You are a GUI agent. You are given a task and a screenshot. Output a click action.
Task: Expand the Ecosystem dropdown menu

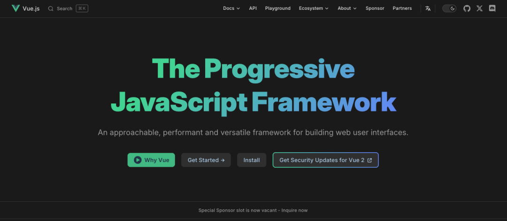click(314, 8)
